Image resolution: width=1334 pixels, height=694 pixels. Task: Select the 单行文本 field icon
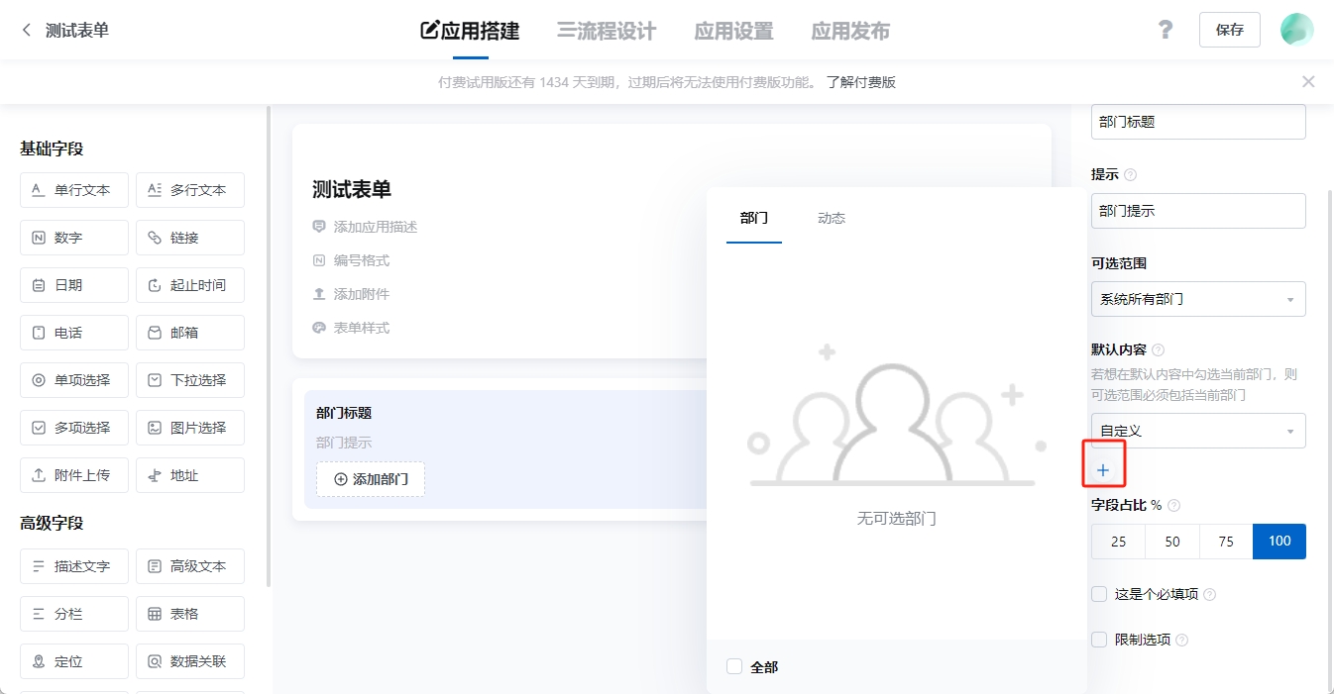73,189
